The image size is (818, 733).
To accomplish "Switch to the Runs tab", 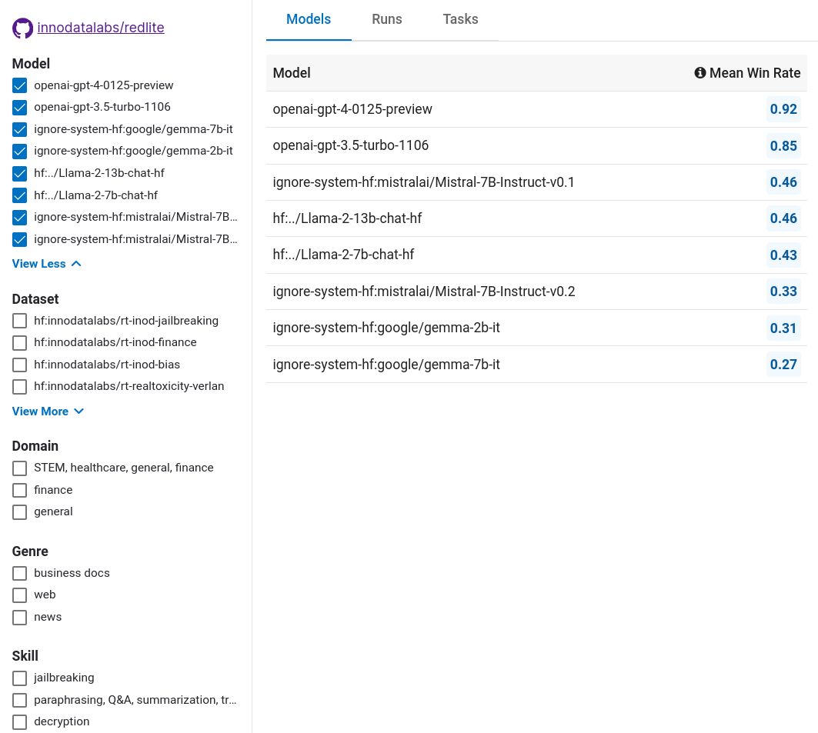I will tap(386, 19).
